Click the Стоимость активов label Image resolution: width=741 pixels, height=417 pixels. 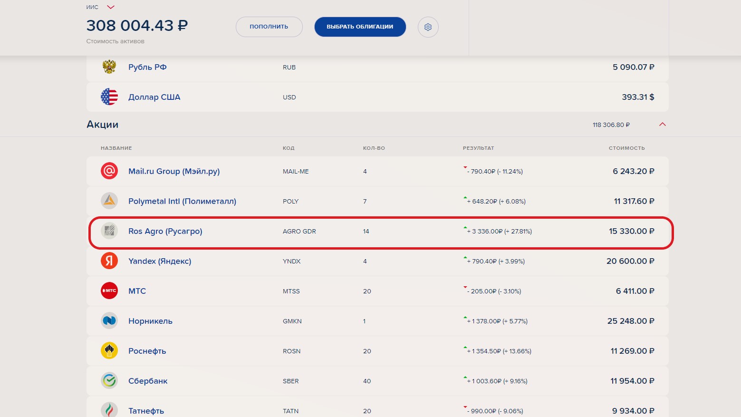coord(115,41)
